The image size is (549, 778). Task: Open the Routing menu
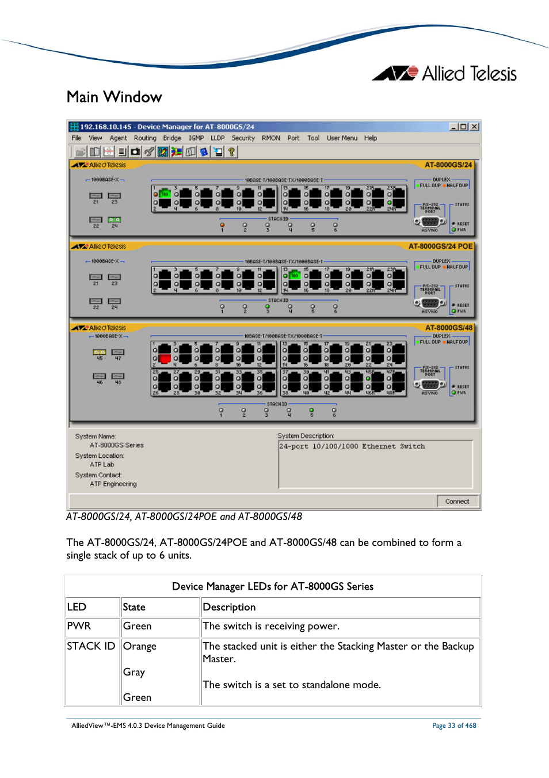coord(145,138)
